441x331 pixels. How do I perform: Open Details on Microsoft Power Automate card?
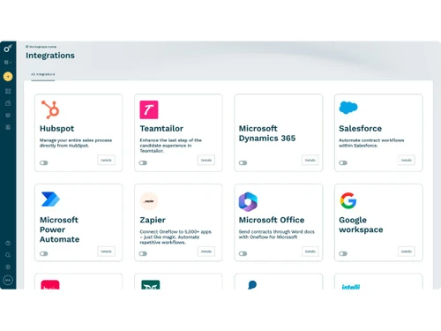point(106,252)
